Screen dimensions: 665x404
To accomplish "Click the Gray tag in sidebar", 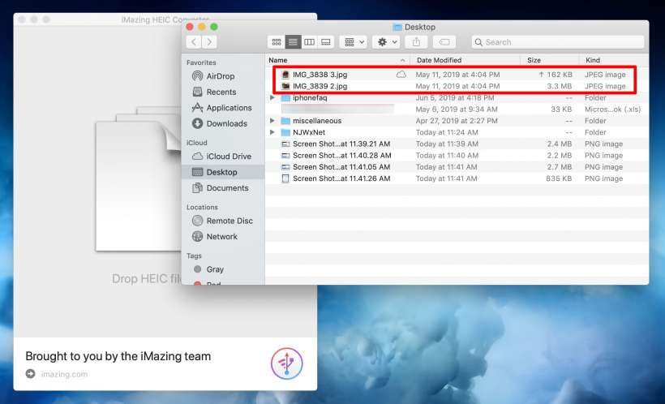I will click(x=214, y=269).
